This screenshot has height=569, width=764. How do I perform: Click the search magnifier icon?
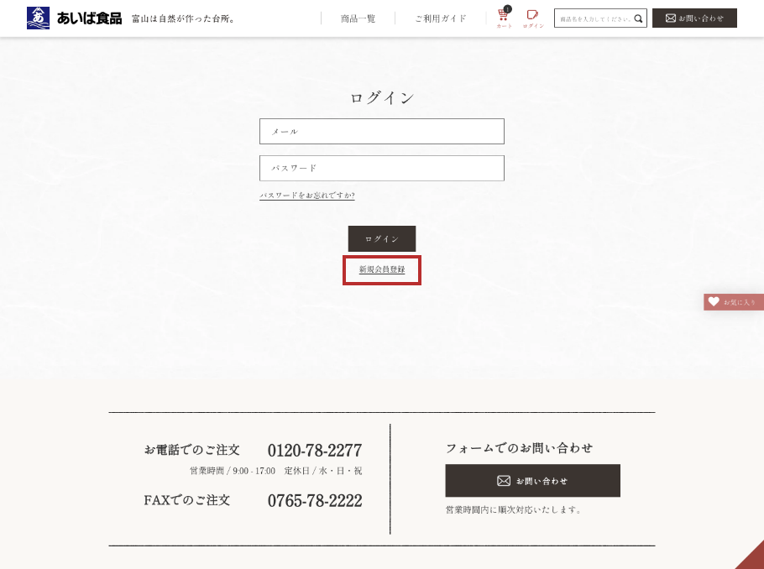(x=638, y=18)
